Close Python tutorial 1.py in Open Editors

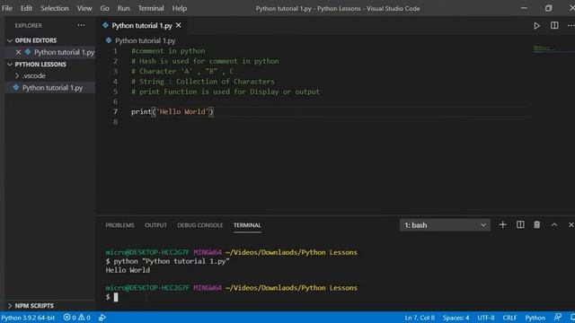18,52
